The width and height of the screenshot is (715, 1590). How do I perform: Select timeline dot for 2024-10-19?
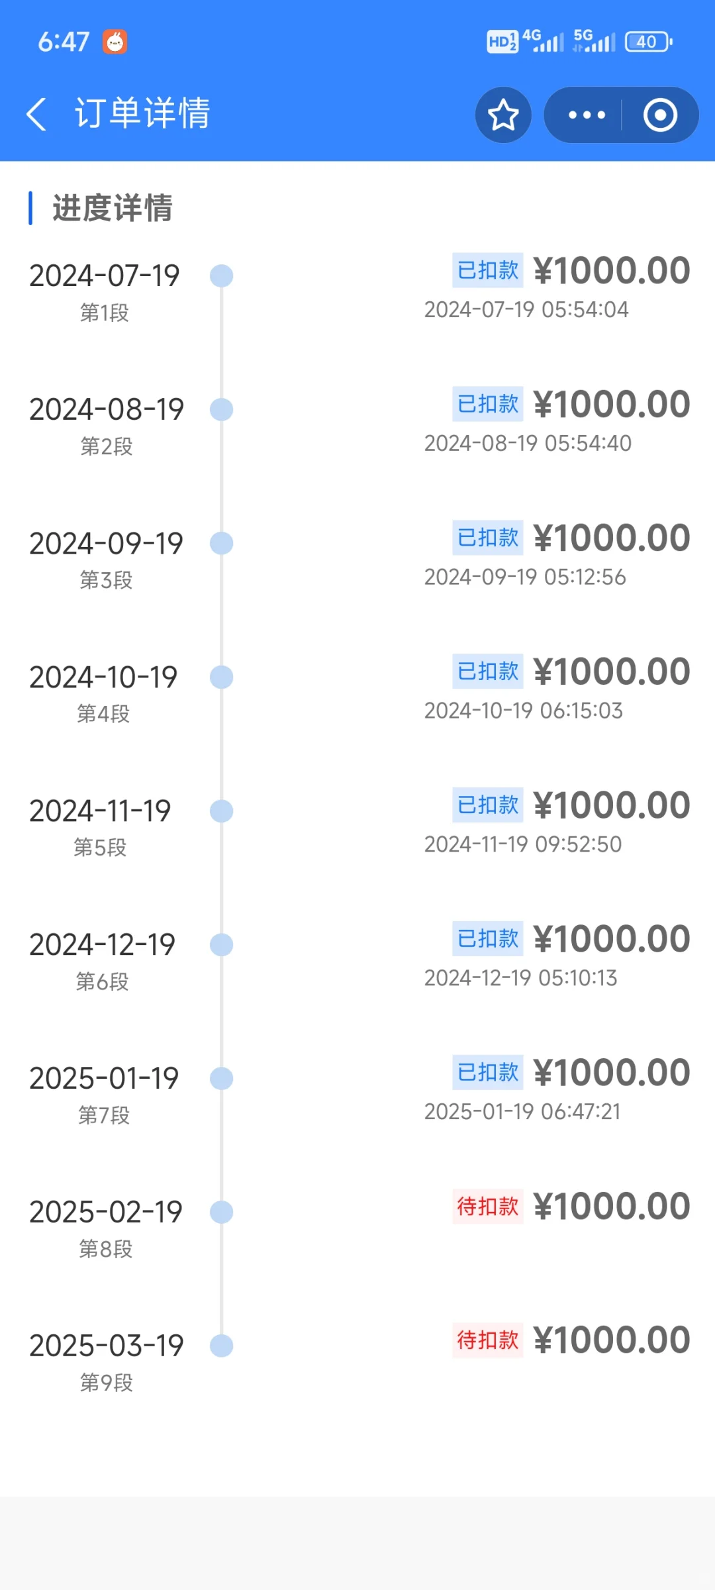coord(221,677)
